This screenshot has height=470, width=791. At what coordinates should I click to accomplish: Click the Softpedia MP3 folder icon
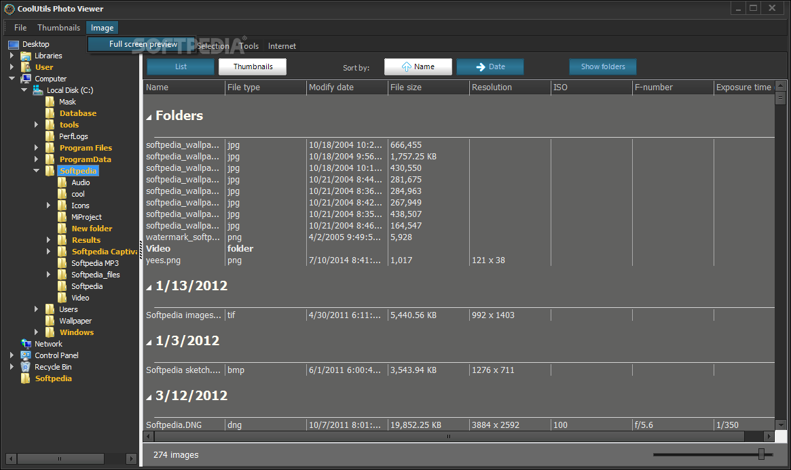[62, 263]
